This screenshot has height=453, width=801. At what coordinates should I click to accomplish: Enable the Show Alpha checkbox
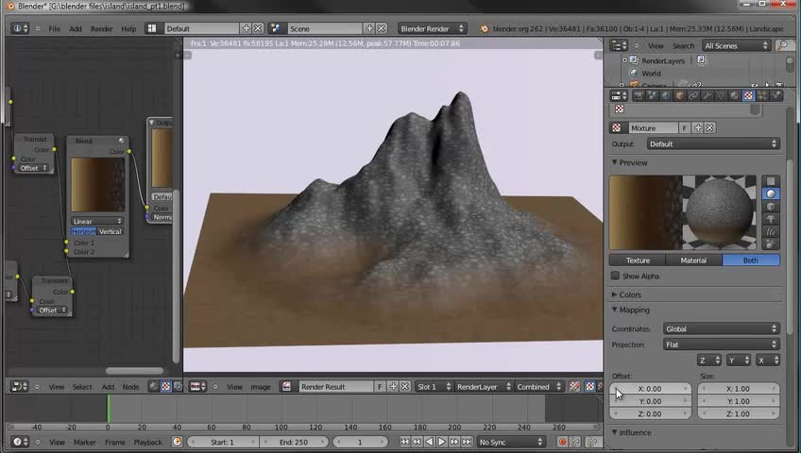[616, 277]
